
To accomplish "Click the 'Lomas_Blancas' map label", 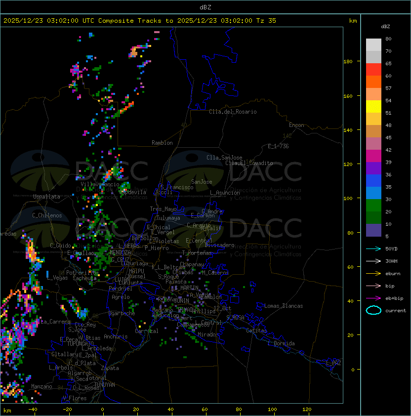I will 284,306.
